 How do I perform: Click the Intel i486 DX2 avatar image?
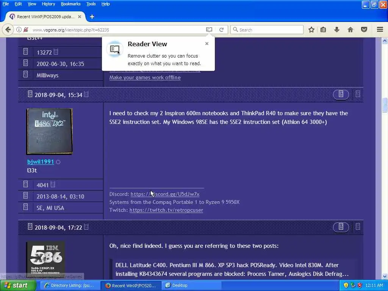(50, 131)
